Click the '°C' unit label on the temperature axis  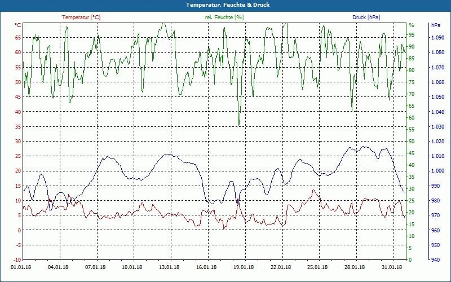point(18,25)
